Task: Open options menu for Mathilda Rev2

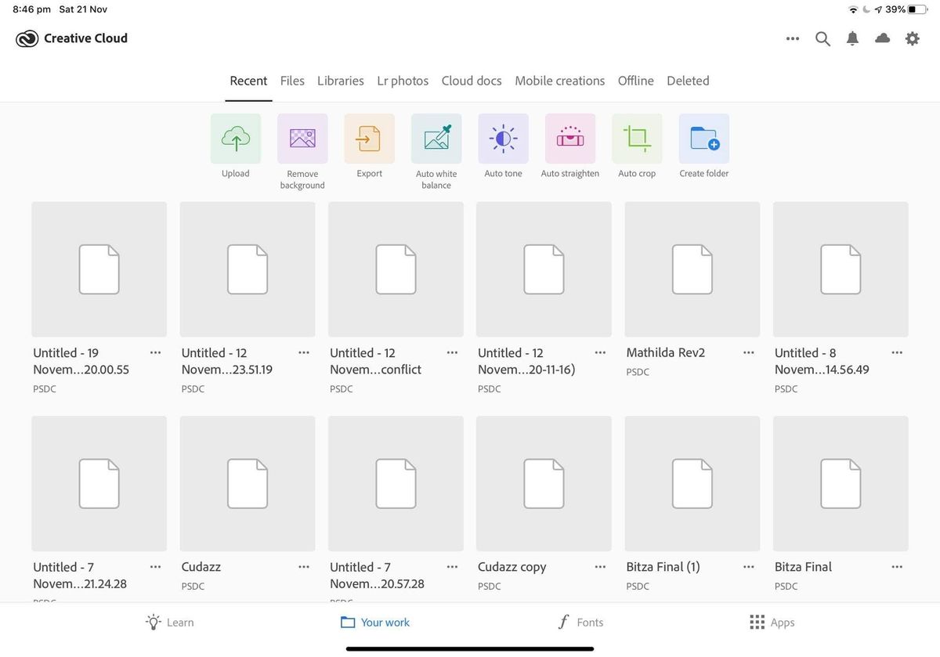Action: [748, 352]
